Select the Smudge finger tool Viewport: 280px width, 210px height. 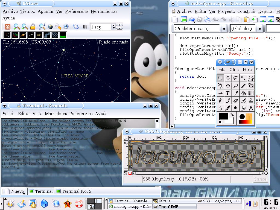243,108
